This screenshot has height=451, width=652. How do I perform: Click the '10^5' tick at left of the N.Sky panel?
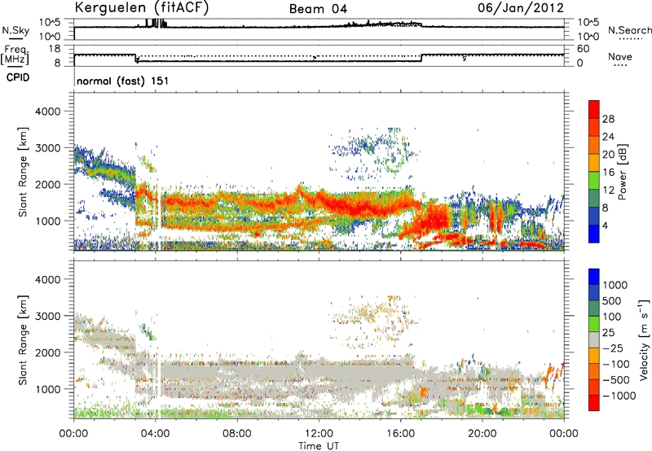[50, 23]
